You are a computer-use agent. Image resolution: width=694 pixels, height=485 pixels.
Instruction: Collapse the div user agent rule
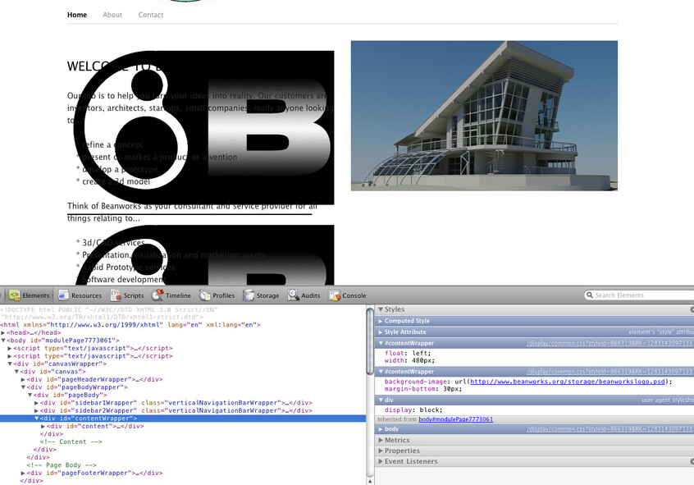[x=381, y=400]
